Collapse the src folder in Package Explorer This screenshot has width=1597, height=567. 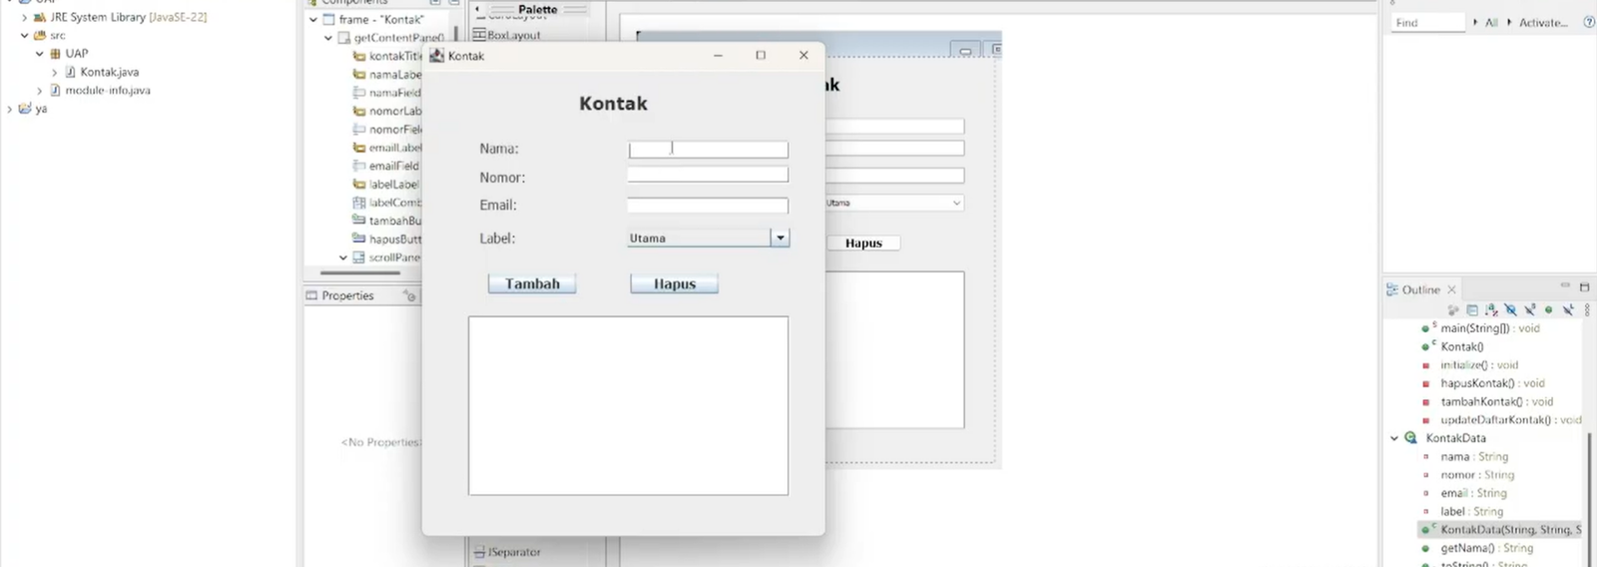[x=25, y=35]
